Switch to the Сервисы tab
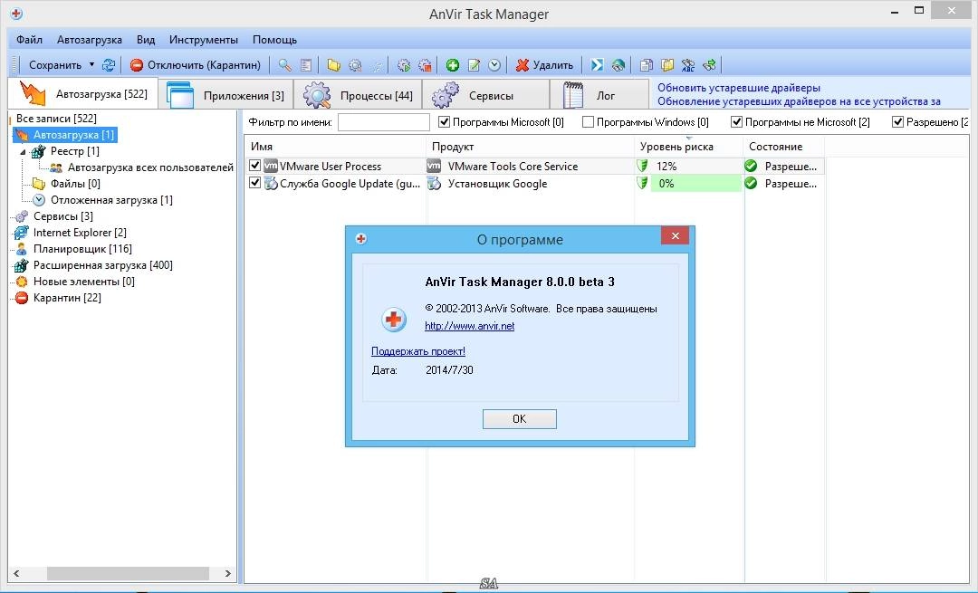This screenshot has height=593, width=978. point(486,95)
